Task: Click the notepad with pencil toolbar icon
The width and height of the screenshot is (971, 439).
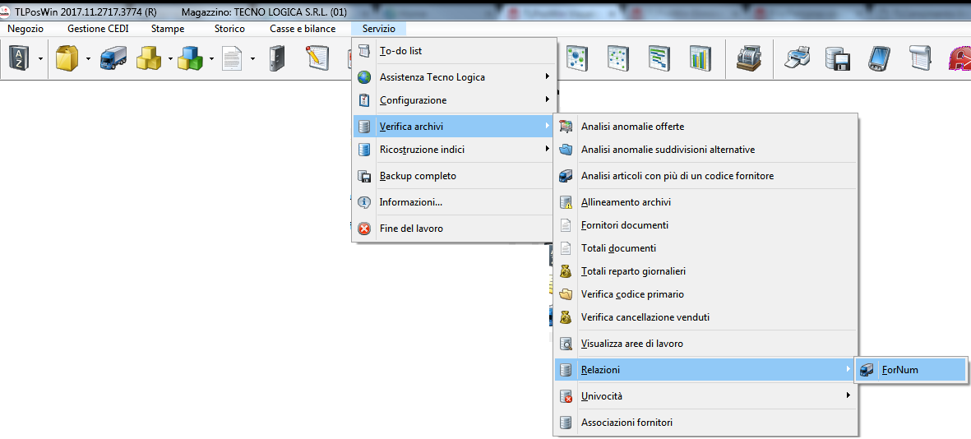Action: click(317, 58)
